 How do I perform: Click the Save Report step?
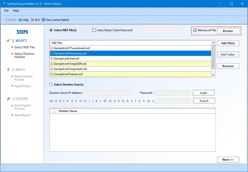coord(23,115)
